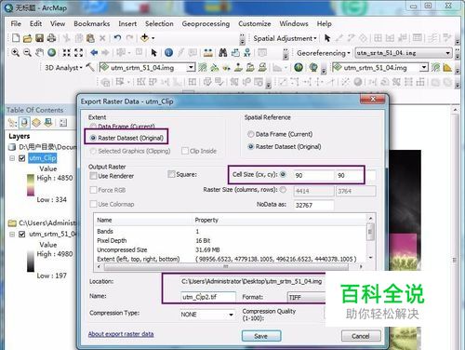List By Drawing Order in Table Of Contents
This screenshot has height=350, width=465.
(12, 123)
